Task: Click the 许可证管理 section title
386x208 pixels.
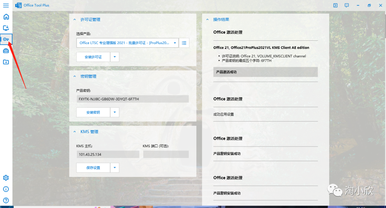Action: point(90,20)
